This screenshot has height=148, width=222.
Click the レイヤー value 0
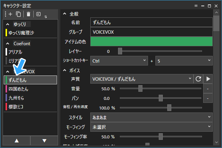pos(108,51)
